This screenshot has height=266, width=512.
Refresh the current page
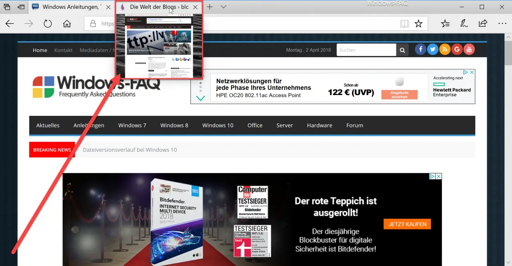tap(48, 24)
